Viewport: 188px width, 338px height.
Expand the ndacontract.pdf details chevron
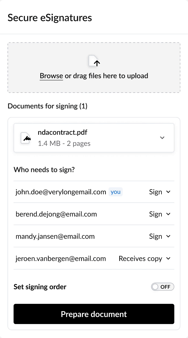point(162,138)
